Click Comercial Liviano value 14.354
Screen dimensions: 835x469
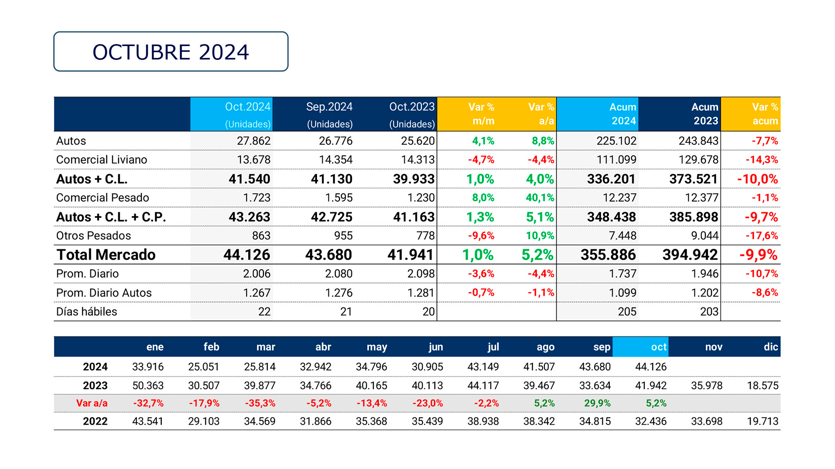point(336,160)
